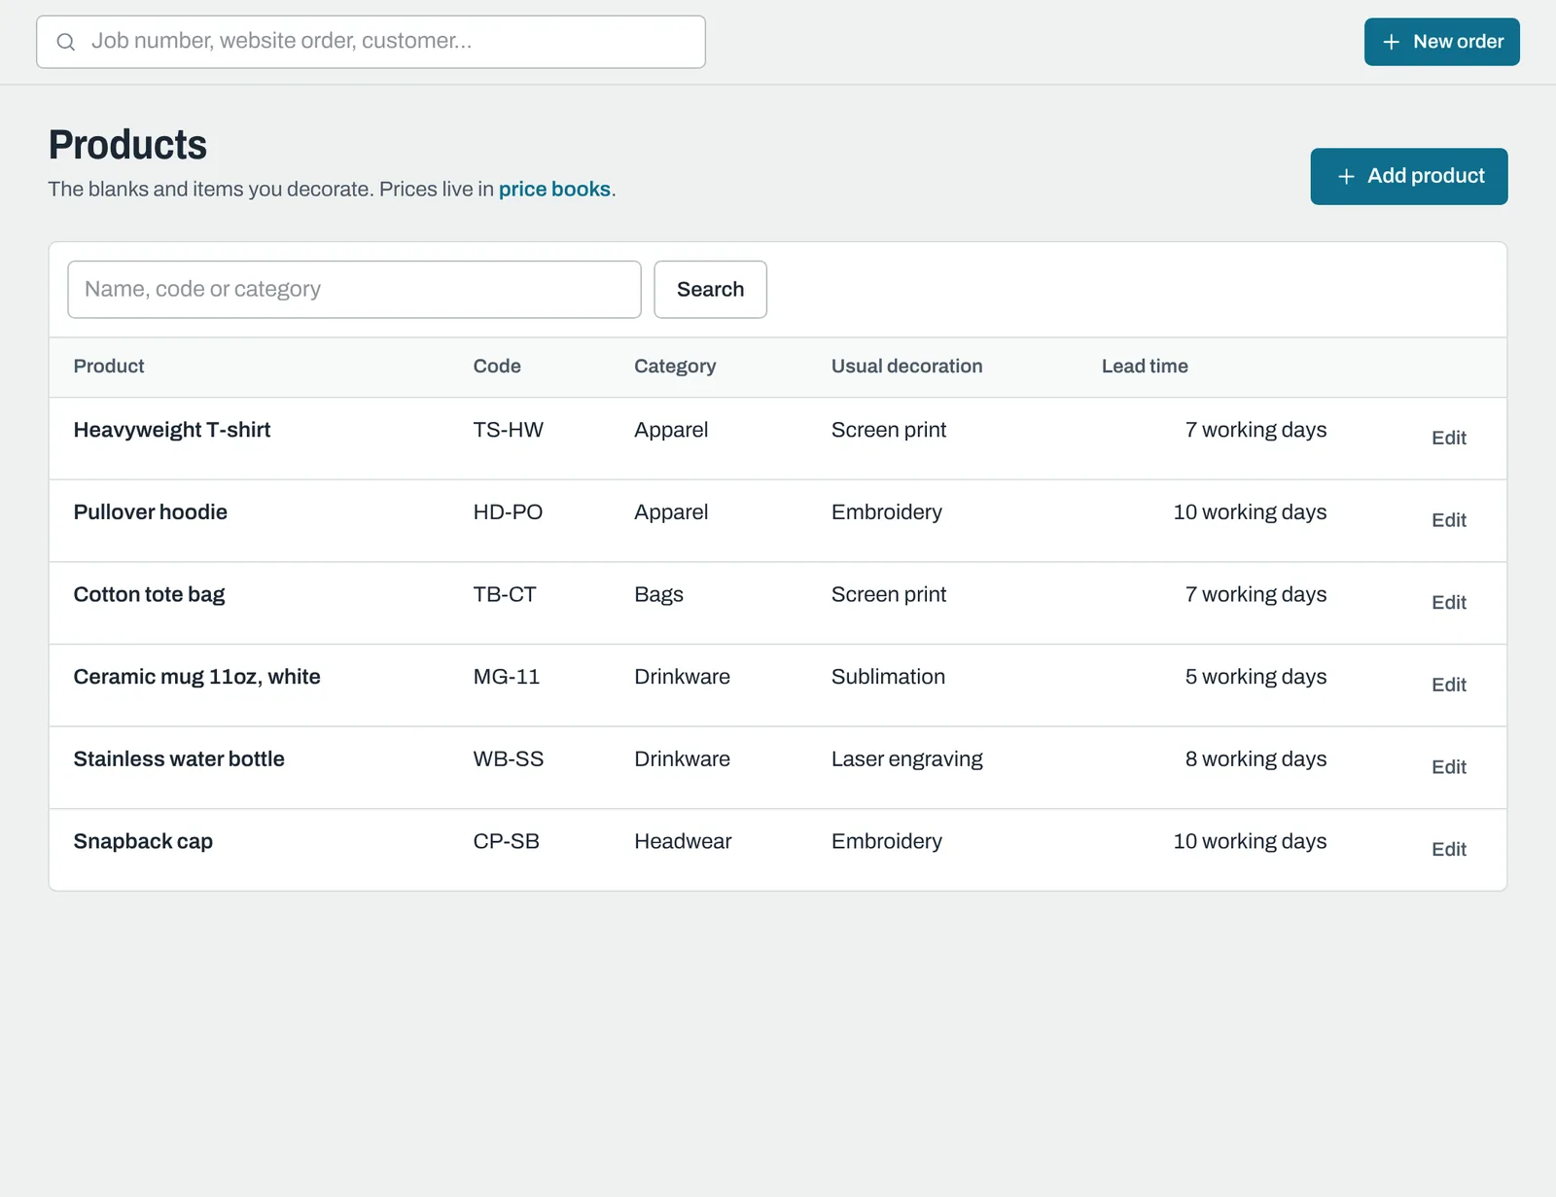The width and height of the screenshot is (1556, 1197).
Task: Click the Category column header
Action: click(675, 367)
